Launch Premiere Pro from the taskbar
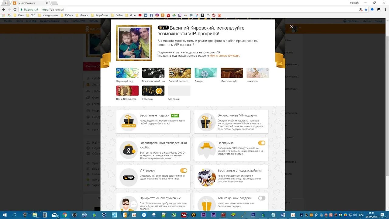Viewport: 389px width, 219px height. 204,215
